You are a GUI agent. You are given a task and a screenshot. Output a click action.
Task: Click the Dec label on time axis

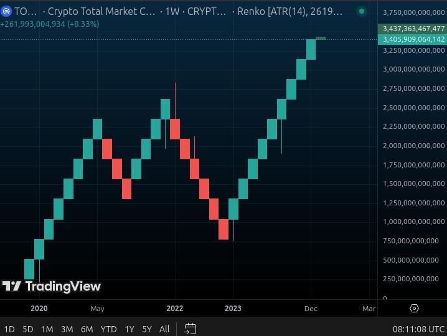point(311,309)
